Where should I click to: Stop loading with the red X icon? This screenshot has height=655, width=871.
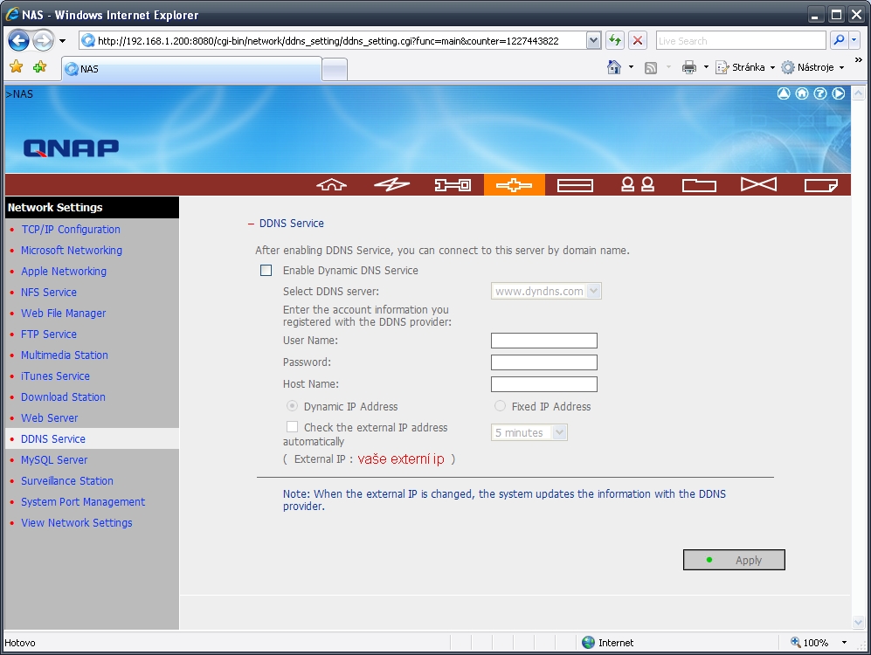[x=638, y=40]
